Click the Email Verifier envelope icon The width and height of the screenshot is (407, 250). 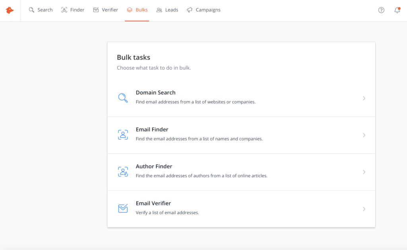[123, 208]
